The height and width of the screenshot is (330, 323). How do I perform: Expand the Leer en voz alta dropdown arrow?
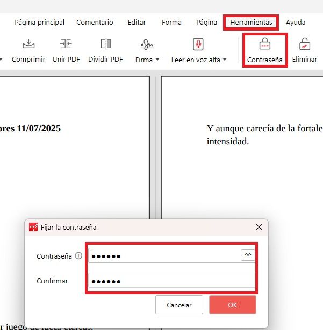[x=225, y=60]
